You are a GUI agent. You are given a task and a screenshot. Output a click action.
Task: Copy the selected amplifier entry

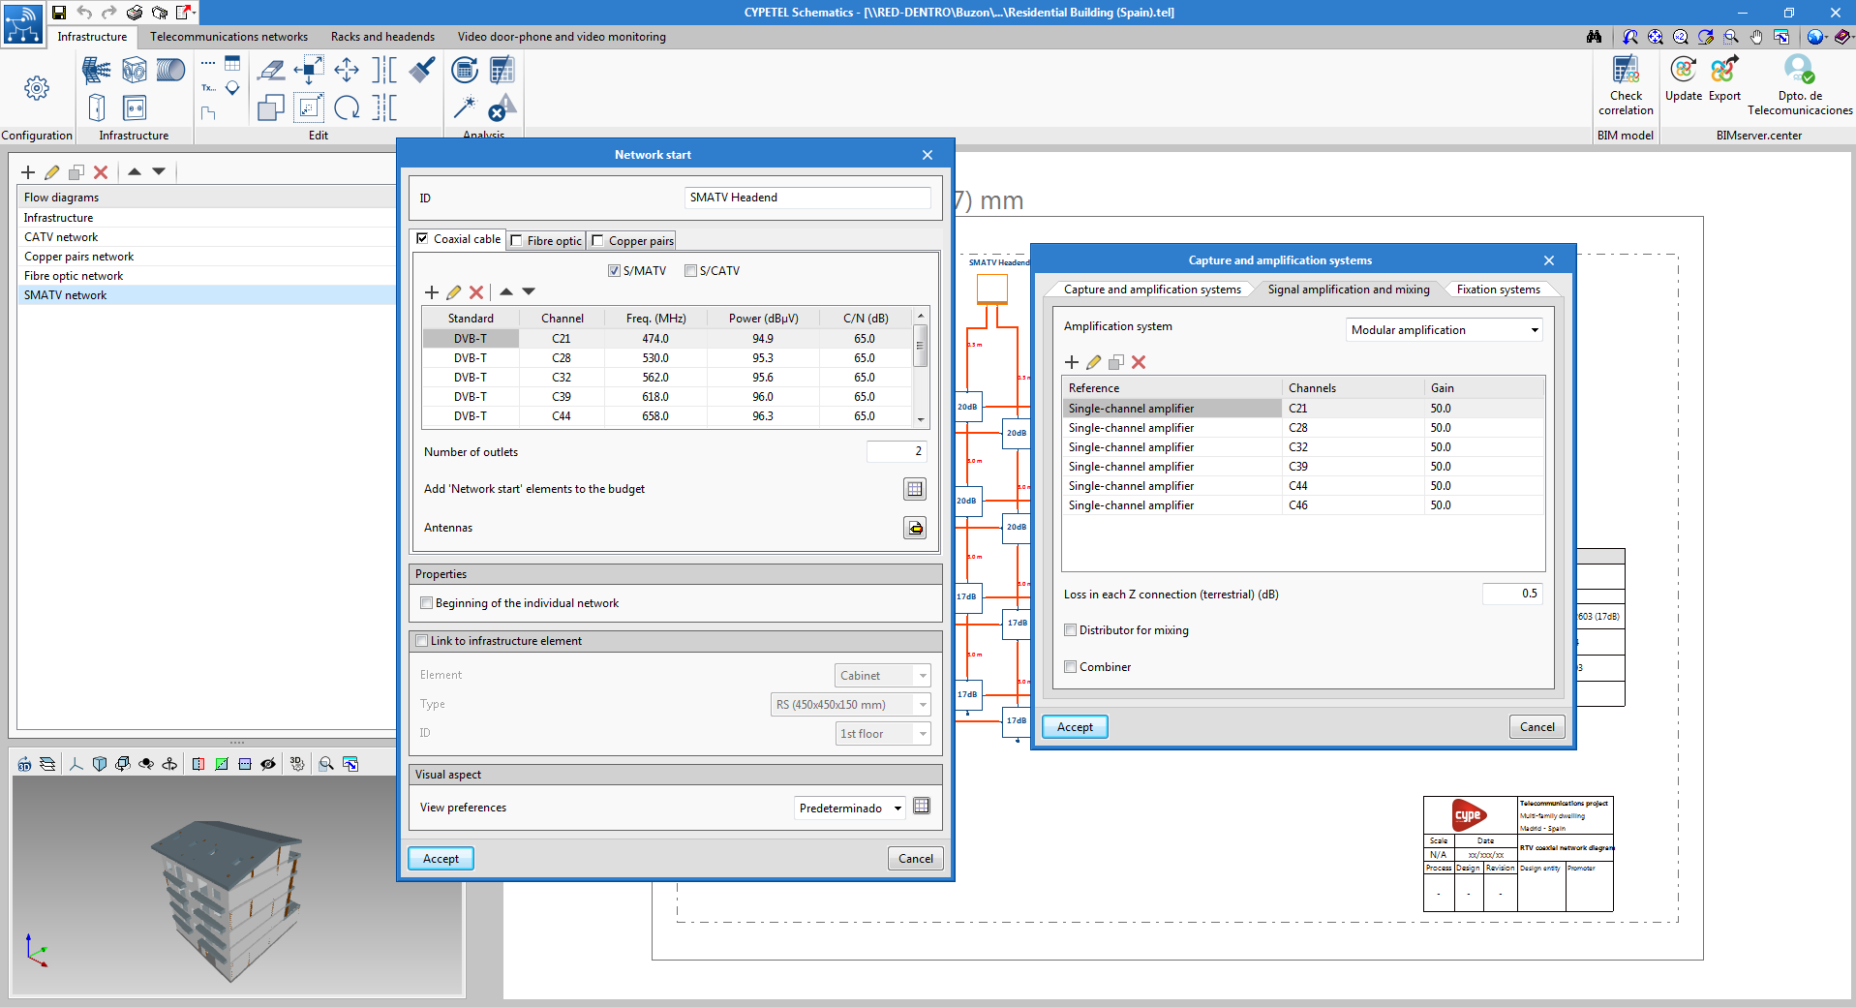pos(1116,362)
